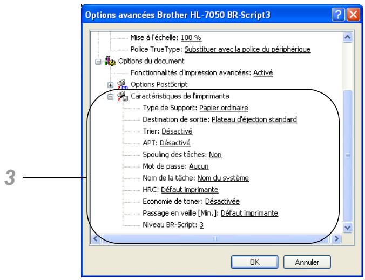Select the Nom de la tâche label

click(169, 178)
